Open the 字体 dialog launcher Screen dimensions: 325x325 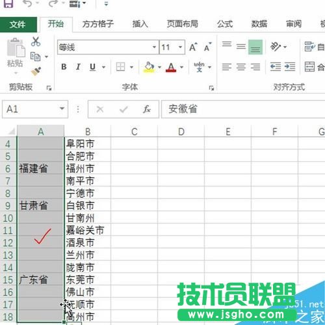point(211,88)
